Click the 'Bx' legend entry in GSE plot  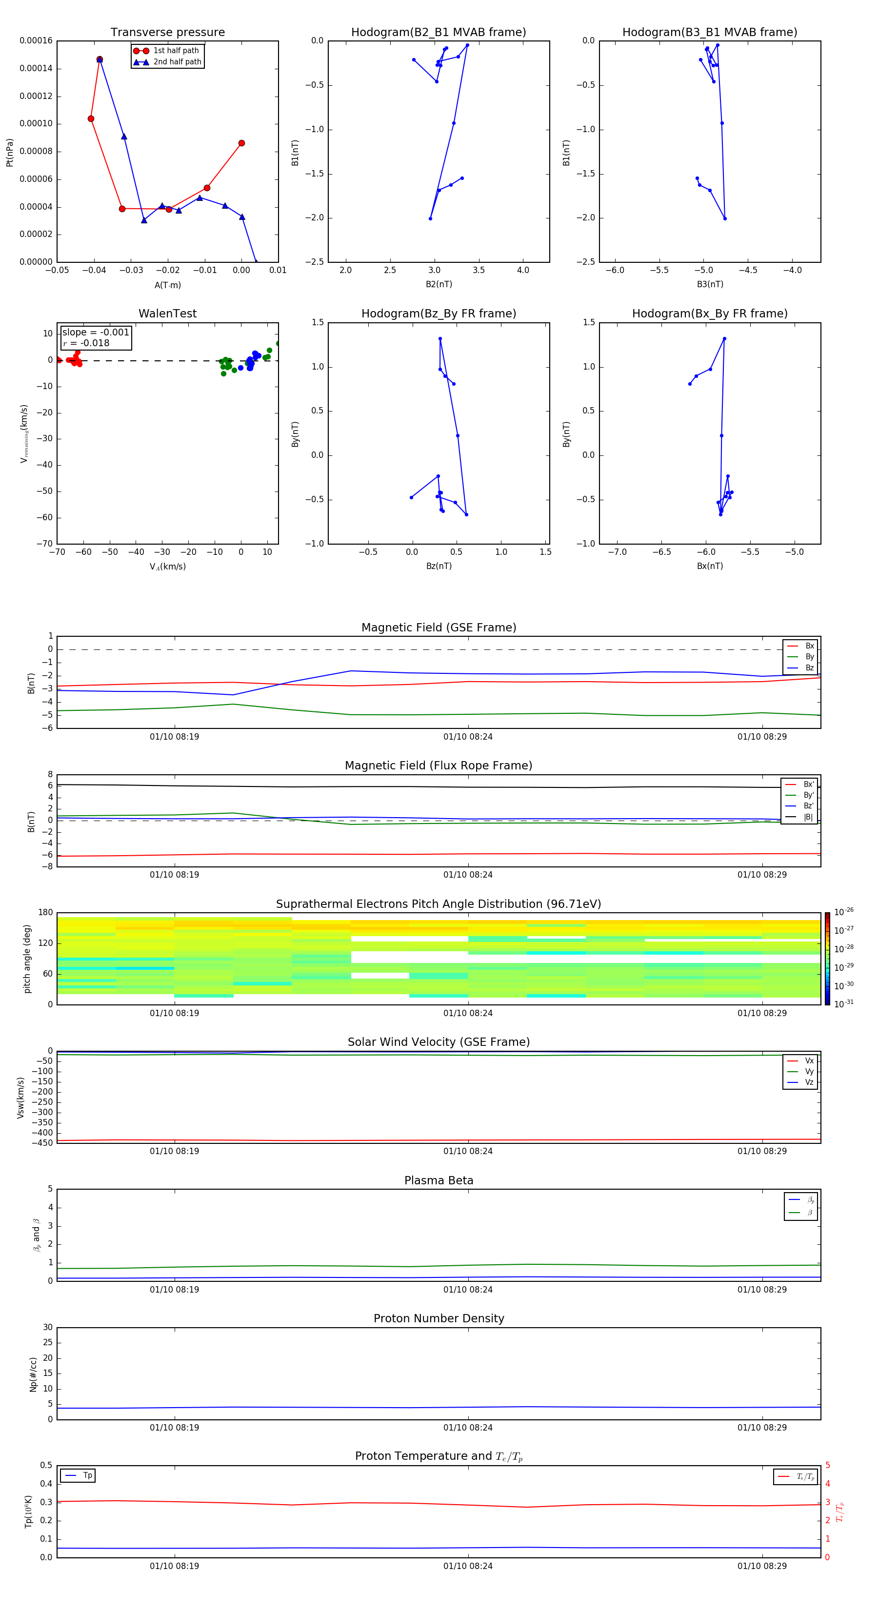point(800,646)
